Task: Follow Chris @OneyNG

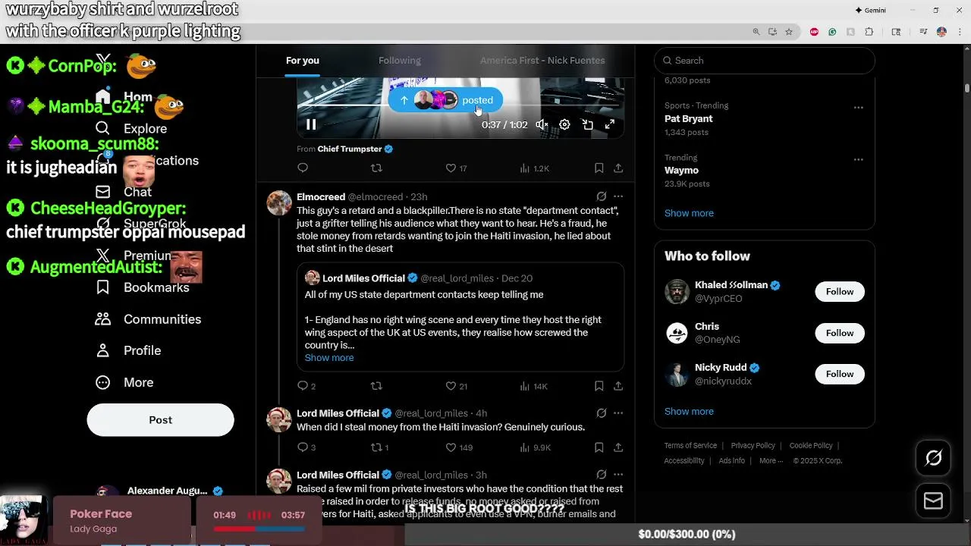Action: [x=840, y=333]
